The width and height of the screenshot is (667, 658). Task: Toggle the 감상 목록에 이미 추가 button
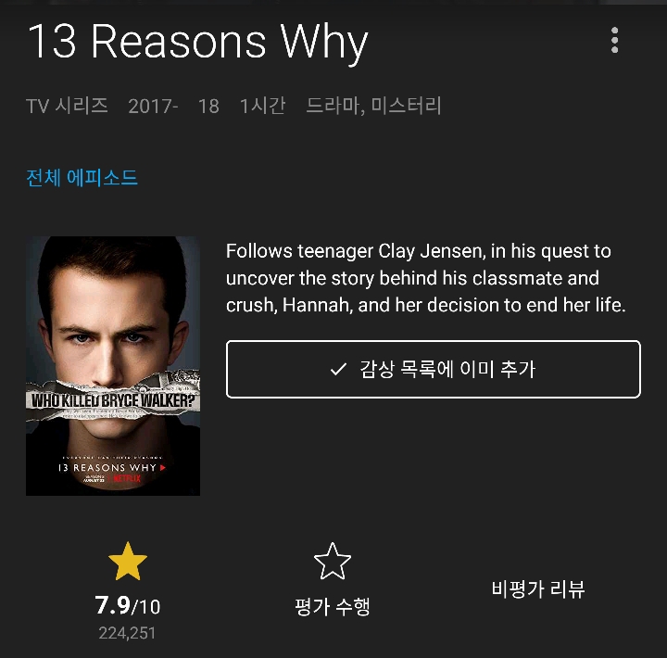click(x=433, y=369)
